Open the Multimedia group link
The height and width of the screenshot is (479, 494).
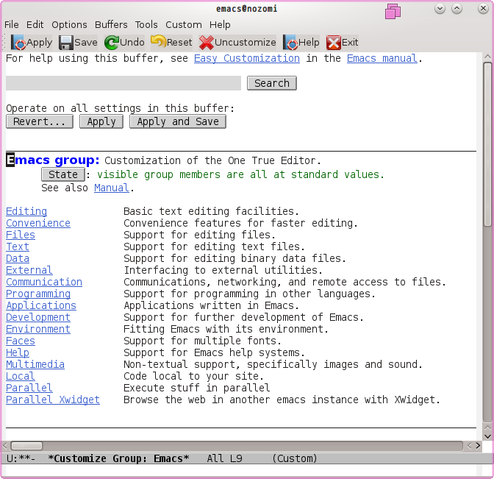[x=35, y=364]
